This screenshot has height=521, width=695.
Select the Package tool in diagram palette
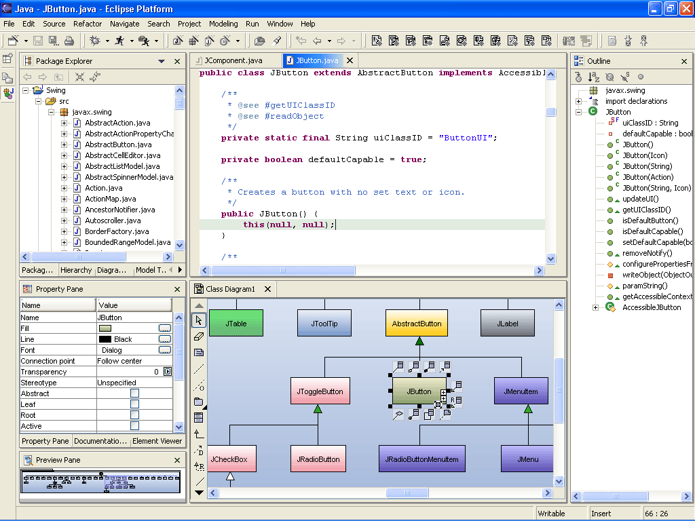pyautogui.click(x=199, y=402)
